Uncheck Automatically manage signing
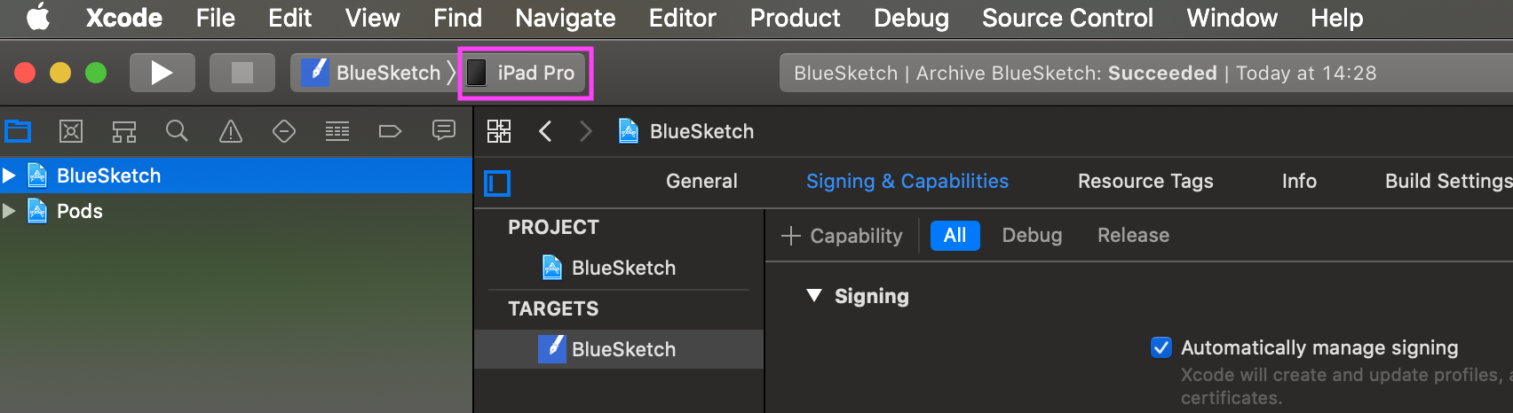Screen dimensions: 1513x413 (x=1160, y=347)
